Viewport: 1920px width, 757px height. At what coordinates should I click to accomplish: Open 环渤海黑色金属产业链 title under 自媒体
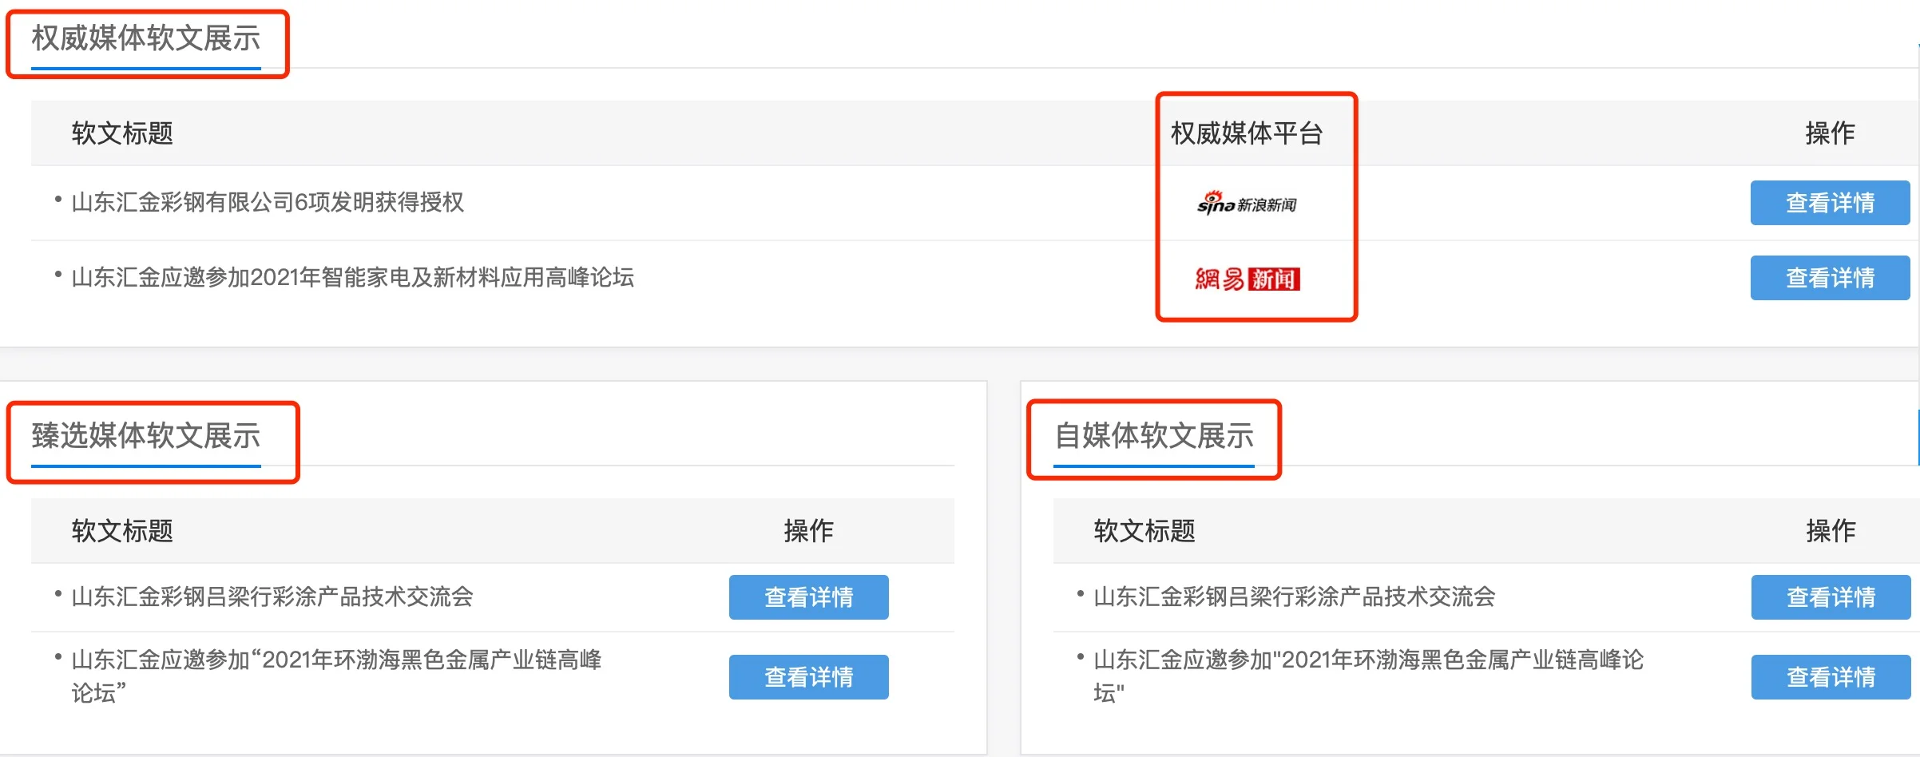tap(1368, 676)
